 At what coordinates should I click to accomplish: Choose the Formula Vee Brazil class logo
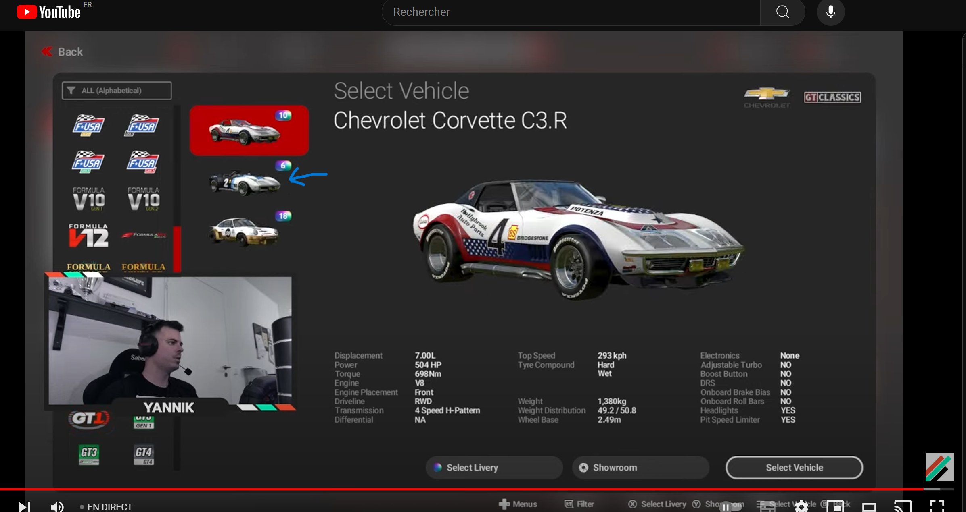point(144,235)
